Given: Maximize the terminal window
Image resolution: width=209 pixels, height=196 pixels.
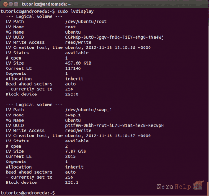Looking at the screenshot, I should (16, 4).
